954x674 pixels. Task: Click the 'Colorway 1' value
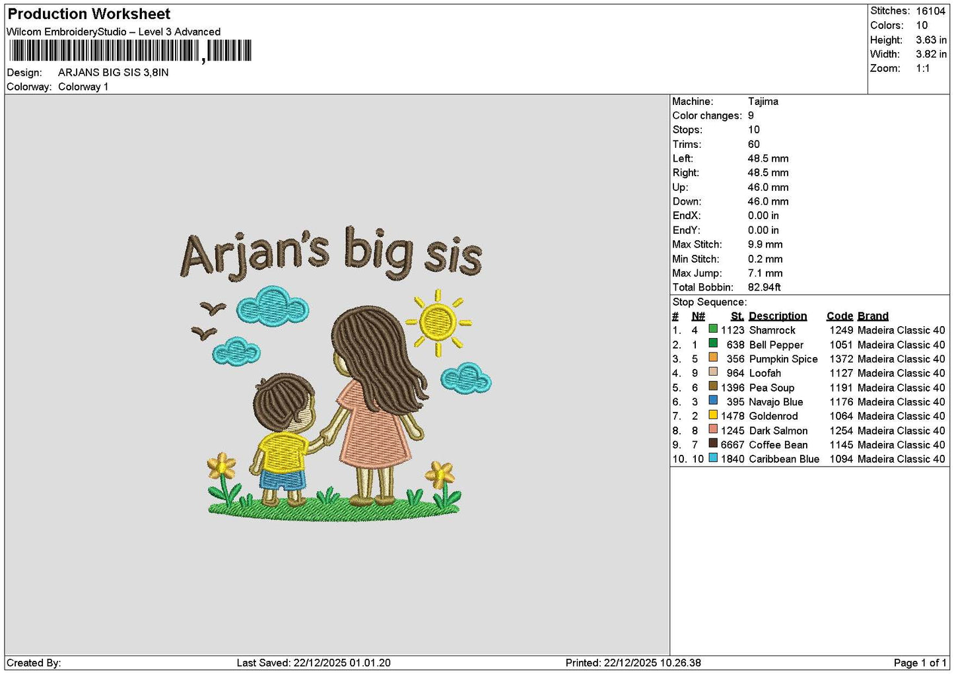pos(83,87)
